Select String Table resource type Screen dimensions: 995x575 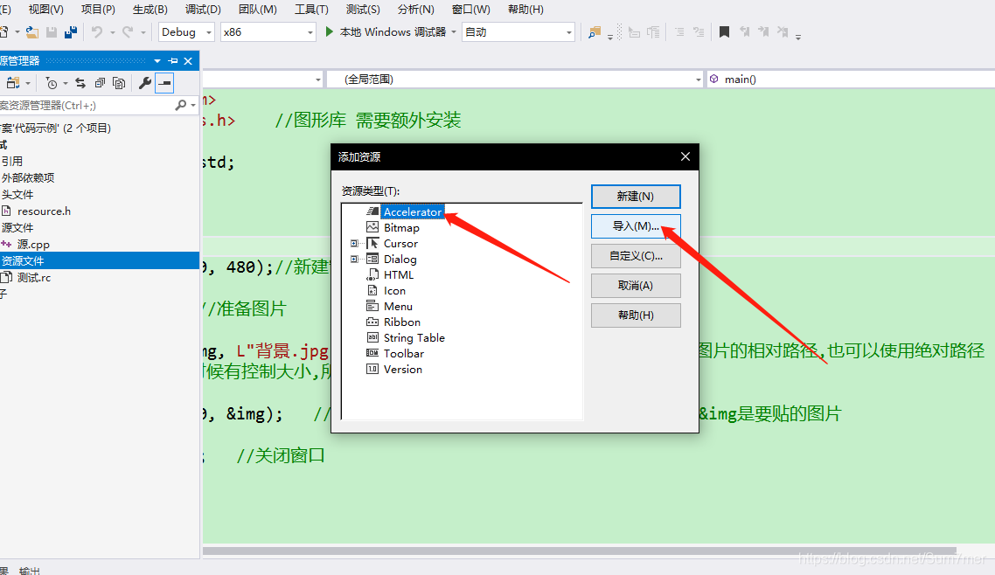(414, 338)
